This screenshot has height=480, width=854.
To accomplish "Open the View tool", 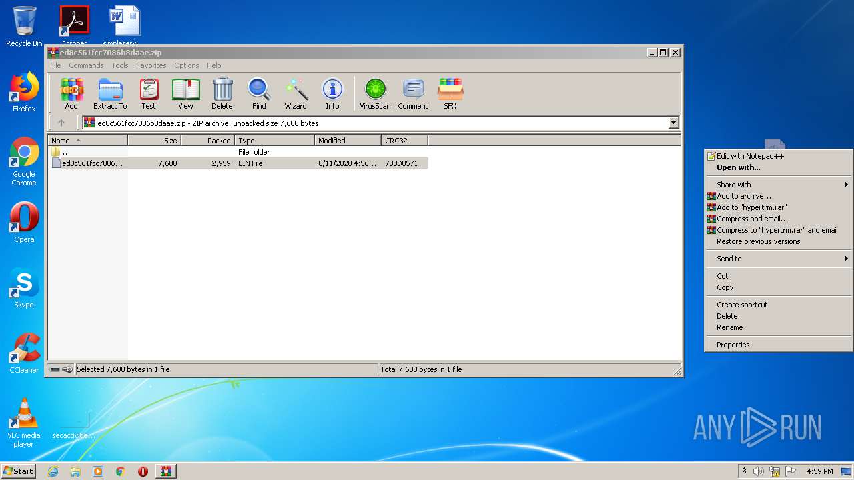I will (x=185, y=93).
